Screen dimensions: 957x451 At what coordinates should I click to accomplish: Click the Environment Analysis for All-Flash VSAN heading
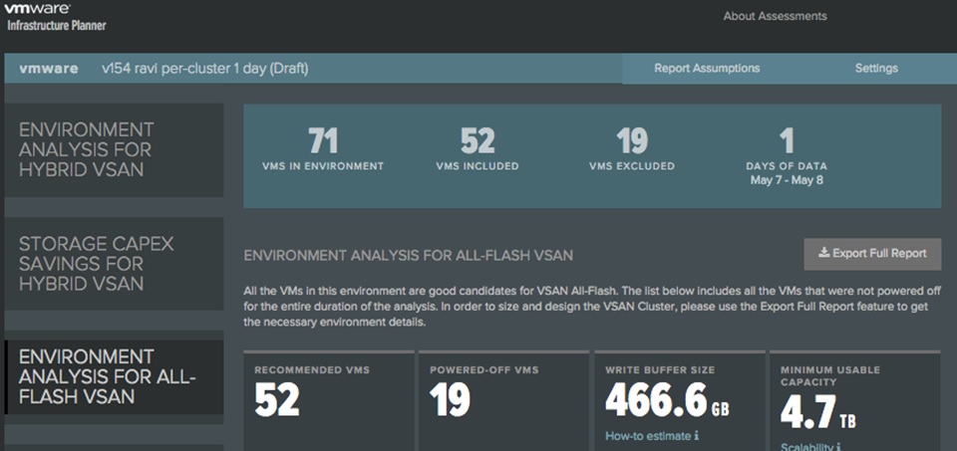(409, 255)
